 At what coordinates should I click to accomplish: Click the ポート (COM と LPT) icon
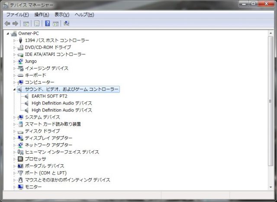(20, 173)
